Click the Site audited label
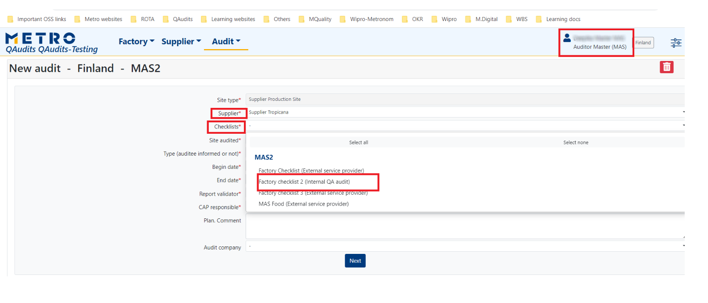Image resolution: width=708 pixels, height=303 pixels. pos(225,140)
